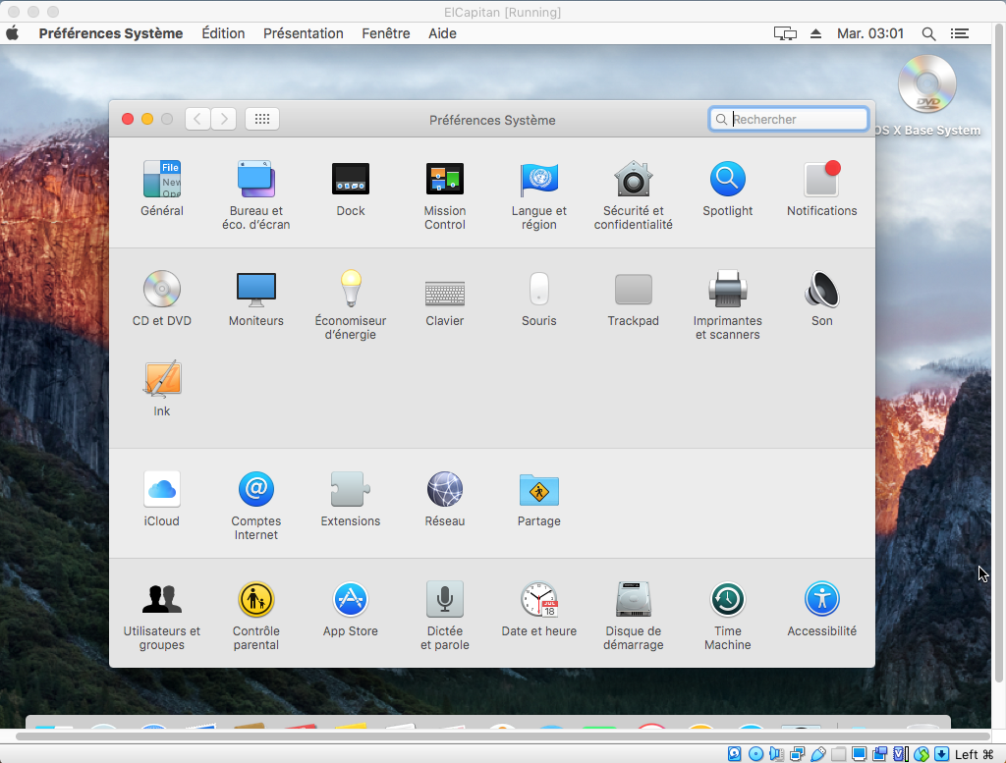Open Spotlight preferences

point(728,189)
